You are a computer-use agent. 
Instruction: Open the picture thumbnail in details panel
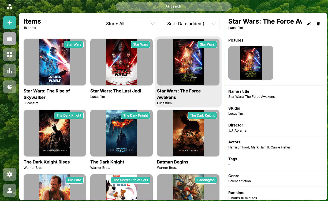(251, 63)
